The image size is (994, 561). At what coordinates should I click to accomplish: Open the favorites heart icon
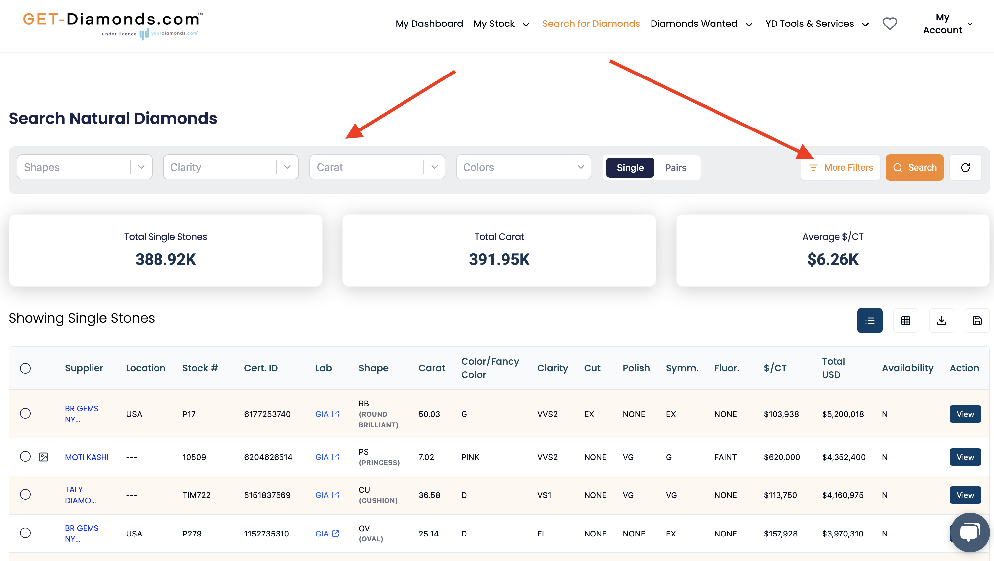[x=890, y=24]
